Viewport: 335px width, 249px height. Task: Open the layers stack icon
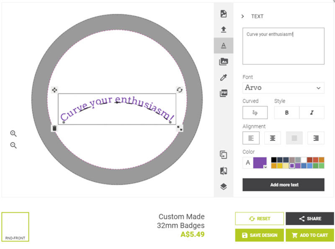tap(224, 187)
